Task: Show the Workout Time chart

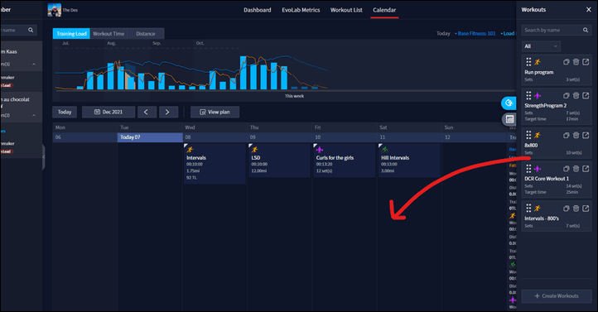Action: pos(109,34)
